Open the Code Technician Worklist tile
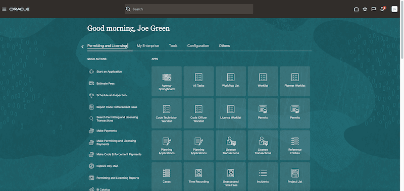 click(167, 113)
